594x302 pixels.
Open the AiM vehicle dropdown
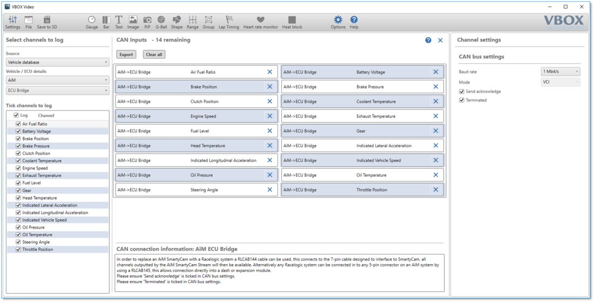tap(58, 80)
